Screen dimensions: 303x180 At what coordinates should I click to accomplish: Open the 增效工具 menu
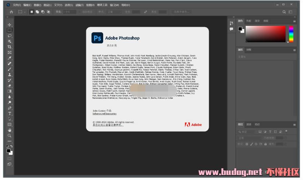click(102, 5)
